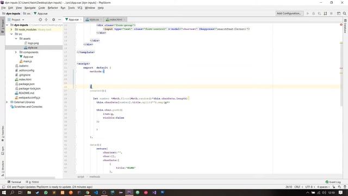This screenshot has width=348, height=196.
Task: Click Add Configuration button
Action: coord(289,13)
